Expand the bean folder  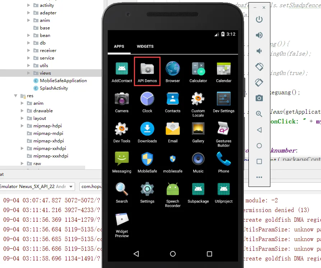click(29, 36)
